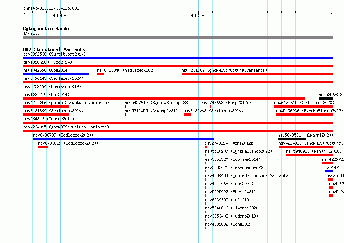The width and height of the screenshot is (344, 243).
Task: Click the nsv5946983 (Almarri2020) label
Action: pos(314,151)
